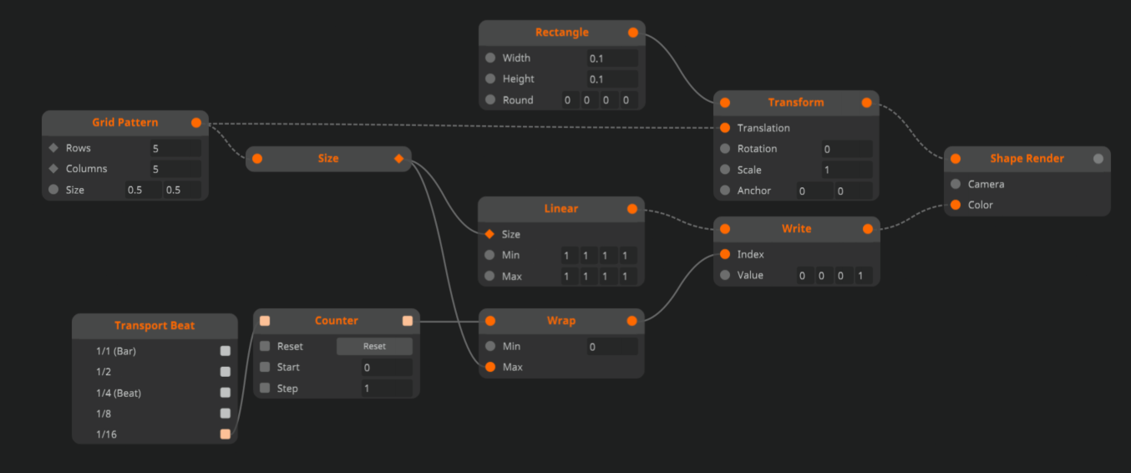Click the Grid Pattern node output port

coord(196,123)
